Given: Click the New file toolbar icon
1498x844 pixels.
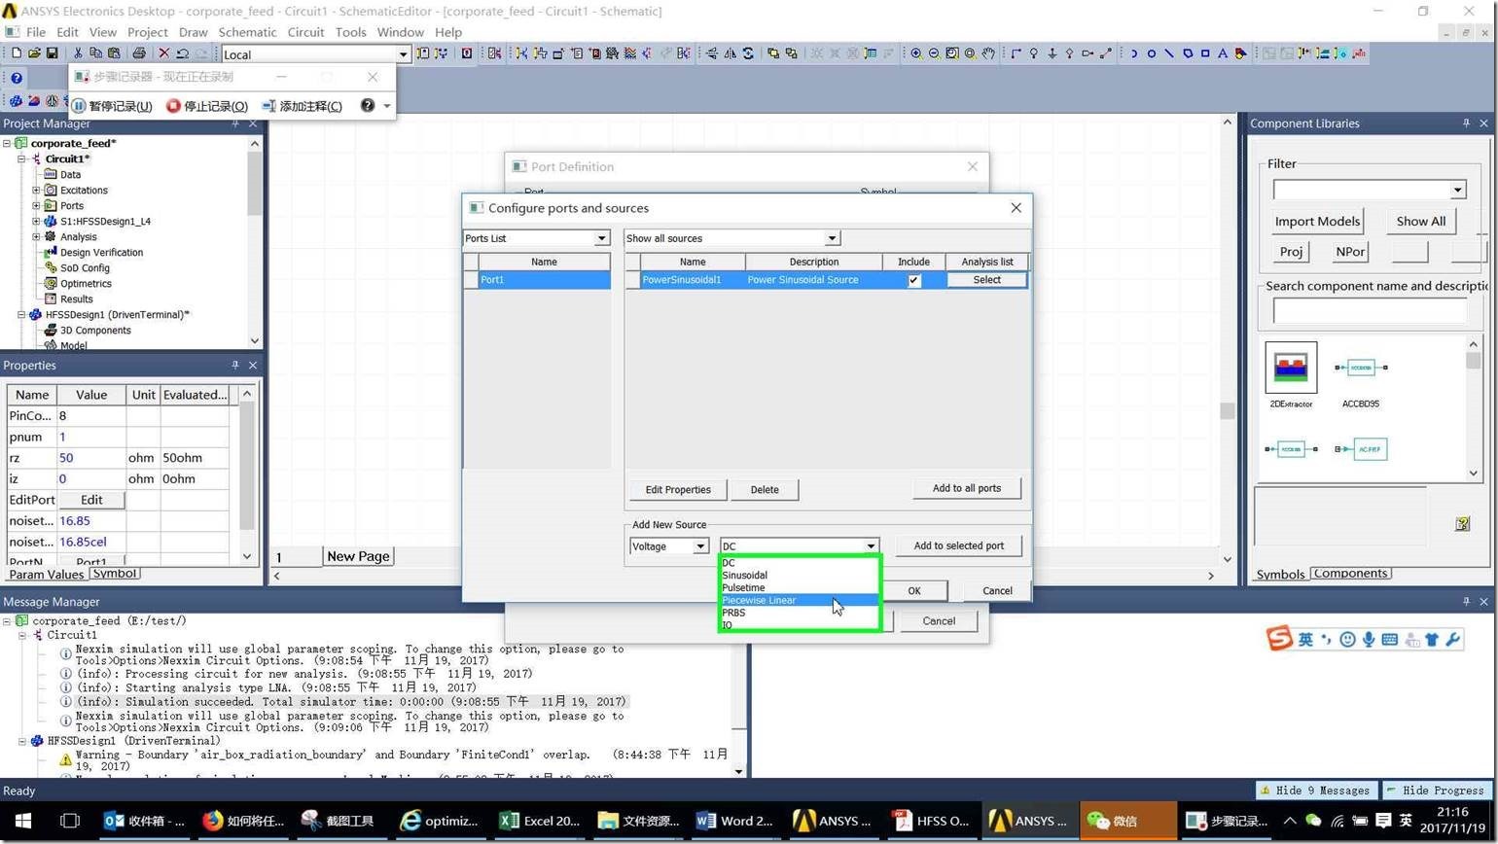Looking at the screenshot, I should 16,53.
